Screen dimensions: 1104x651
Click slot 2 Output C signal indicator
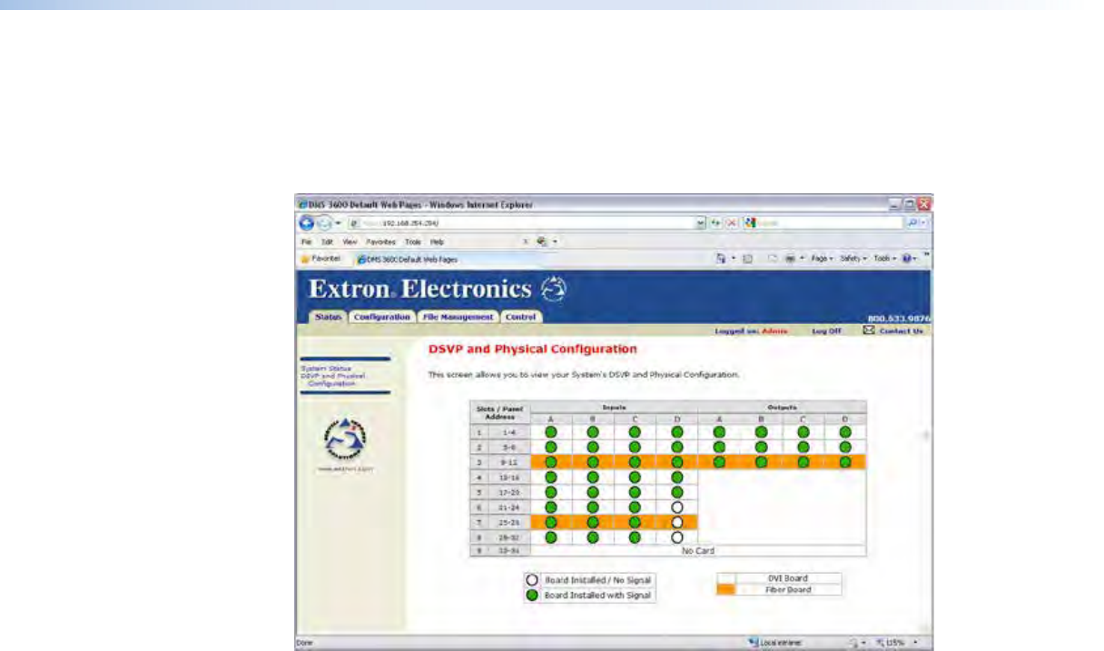(x=803, y=447)
